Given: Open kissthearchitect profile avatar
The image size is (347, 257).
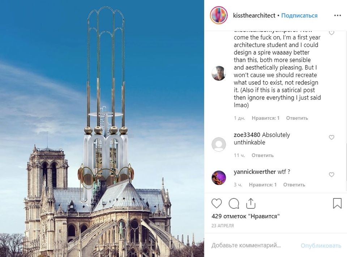Looking at the screenshot, I should (x=219, y=15).
